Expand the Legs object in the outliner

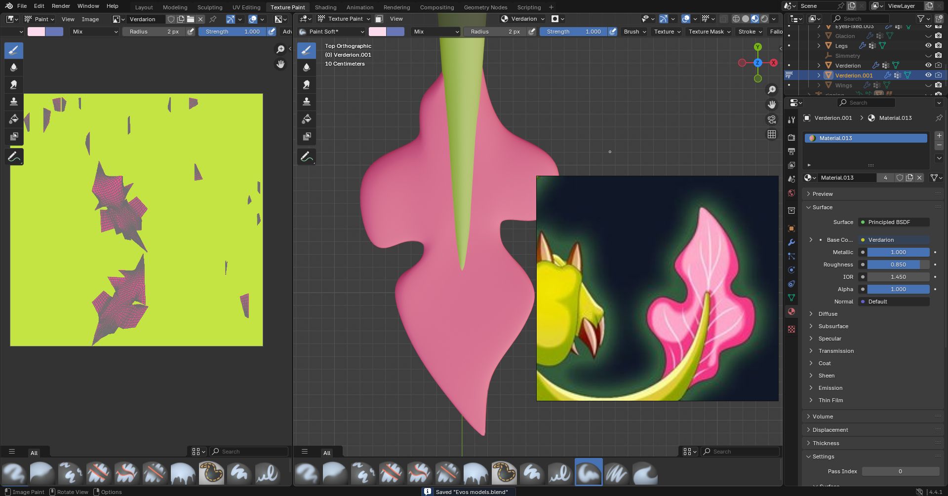819,45
